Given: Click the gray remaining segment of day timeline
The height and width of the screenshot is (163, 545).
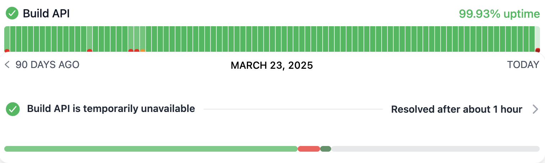Looking at the screenshot, I should 435,149.
